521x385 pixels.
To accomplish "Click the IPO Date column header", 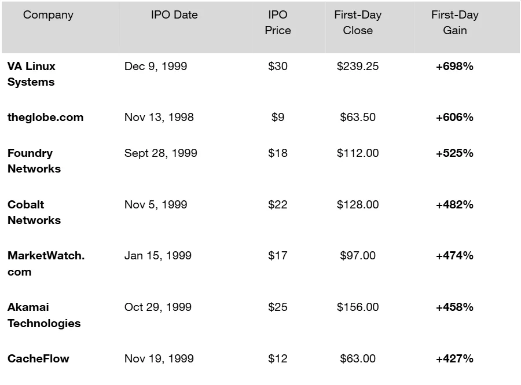I will [174, 15].
